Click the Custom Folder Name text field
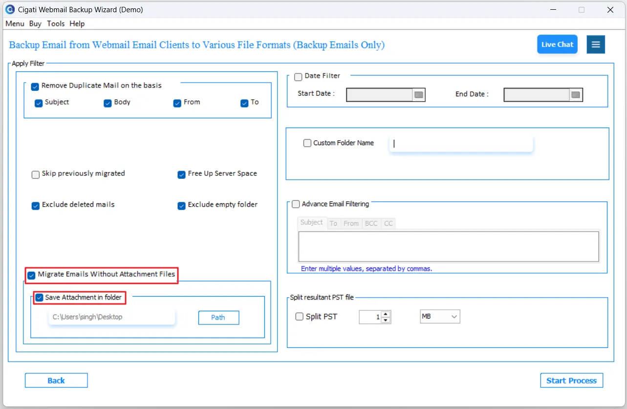The image size is (627, 409). coord(461,144)
